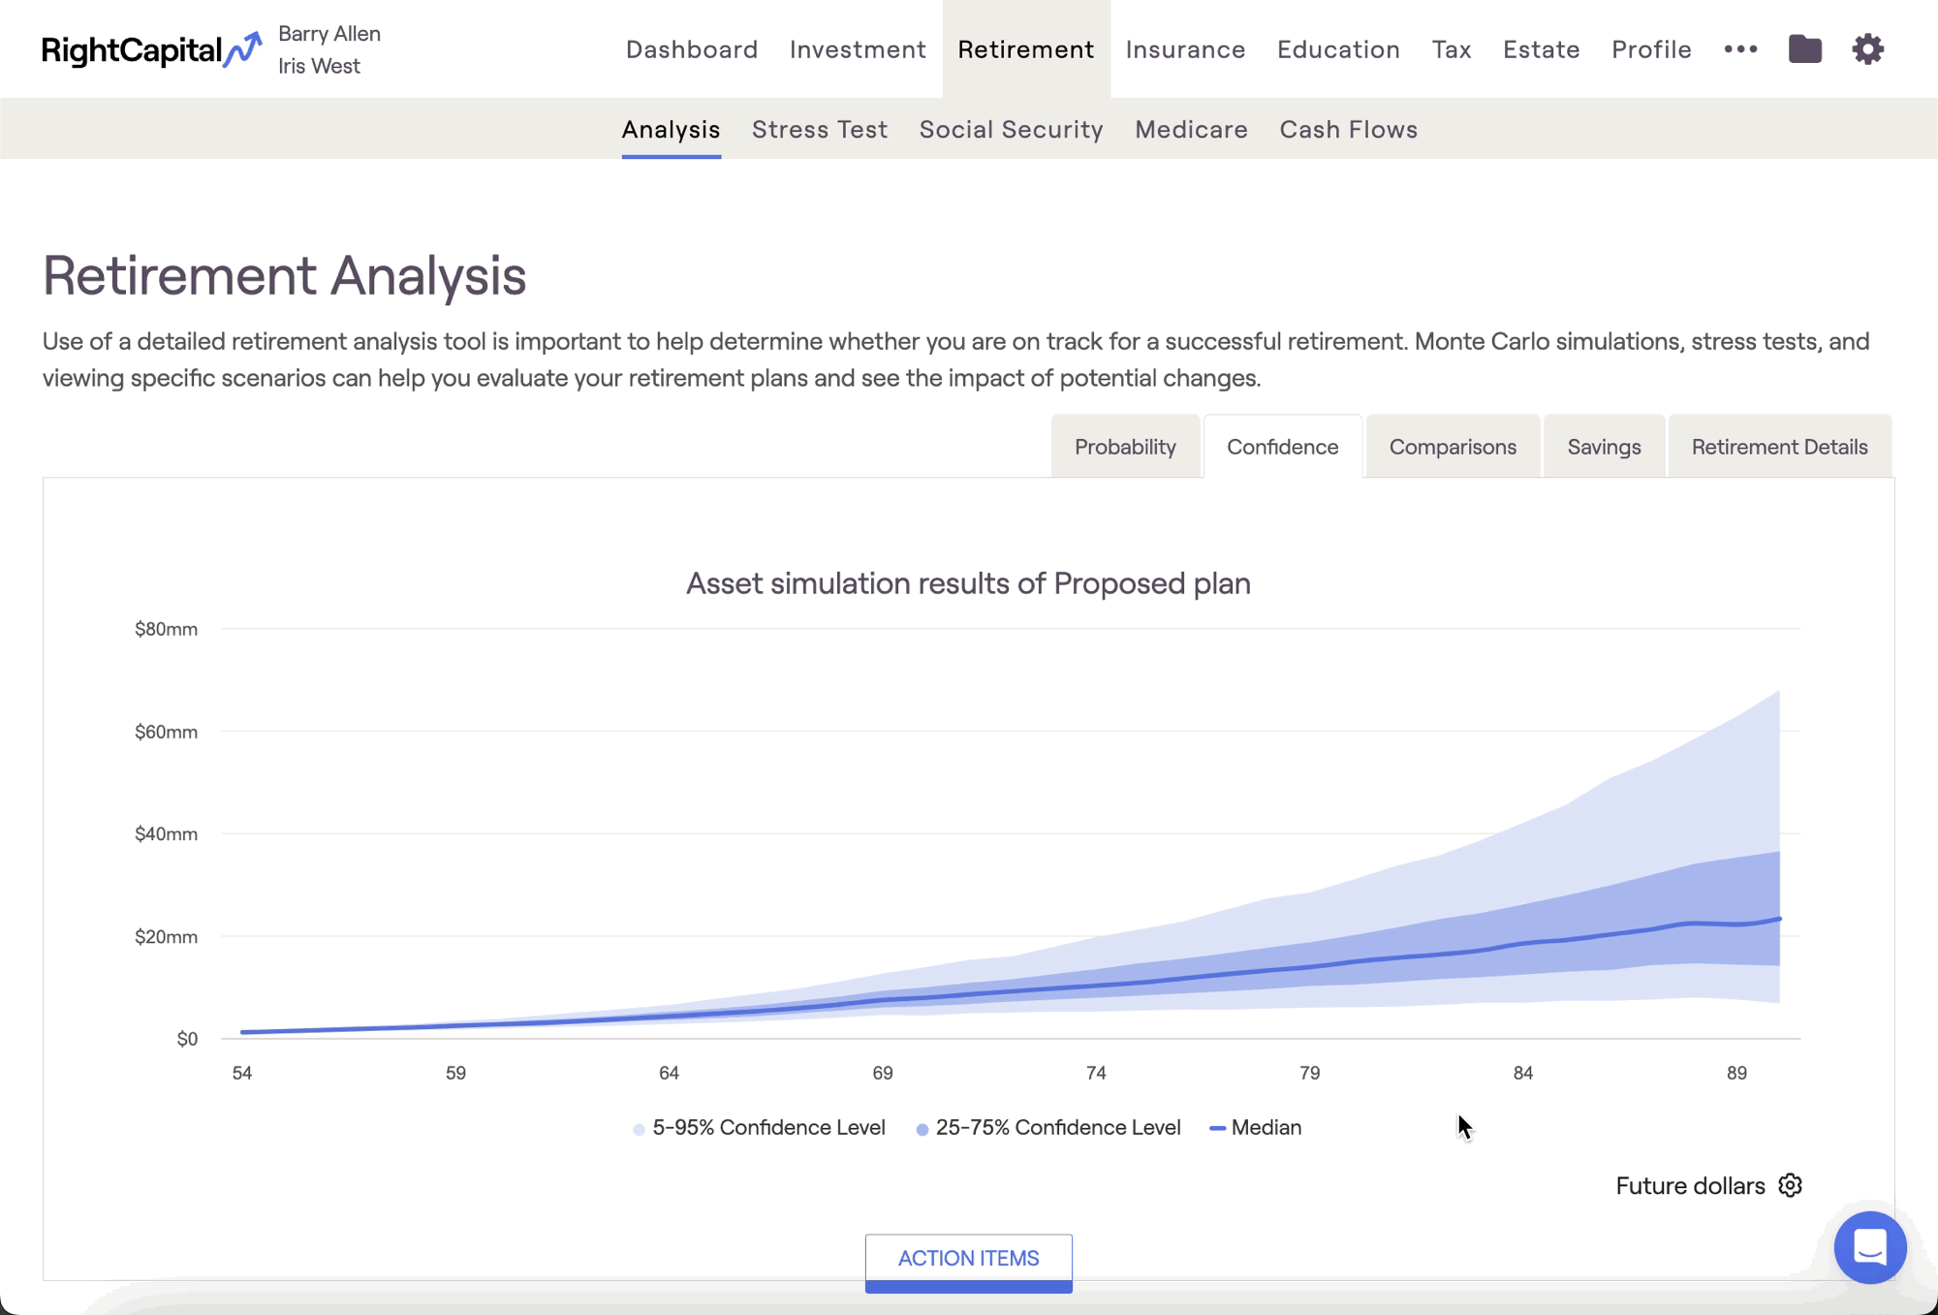Go to the Stress Test subpage

(x=819, y=129)
